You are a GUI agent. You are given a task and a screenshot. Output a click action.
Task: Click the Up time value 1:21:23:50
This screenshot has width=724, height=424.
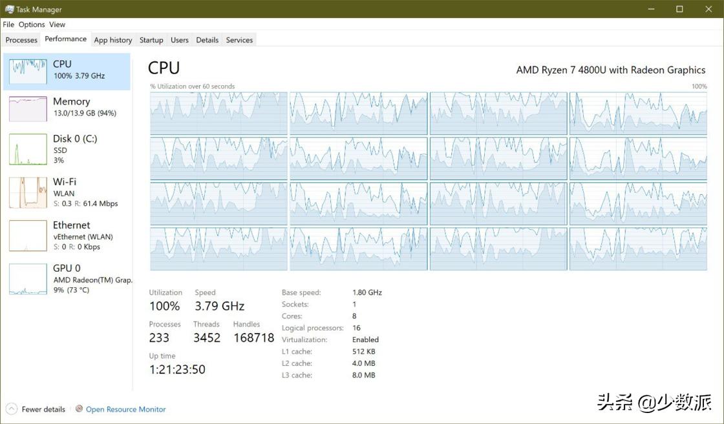[177, 370]
